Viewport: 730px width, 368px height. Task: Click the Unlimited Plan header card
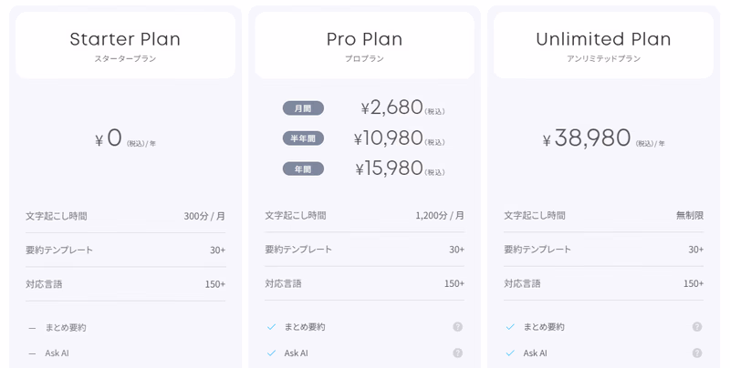603,45
